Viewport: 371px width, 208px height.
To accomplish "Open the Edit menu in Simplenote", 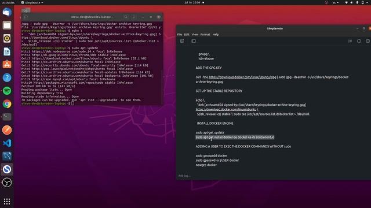I will click(187, 35).
